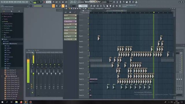Screen dimensions: 185x104
Task: Open the playlist options menu arrow
Action: pos(64,8)
